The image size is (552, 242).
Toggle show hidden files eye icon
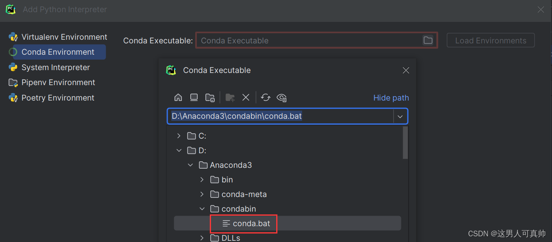281,97
